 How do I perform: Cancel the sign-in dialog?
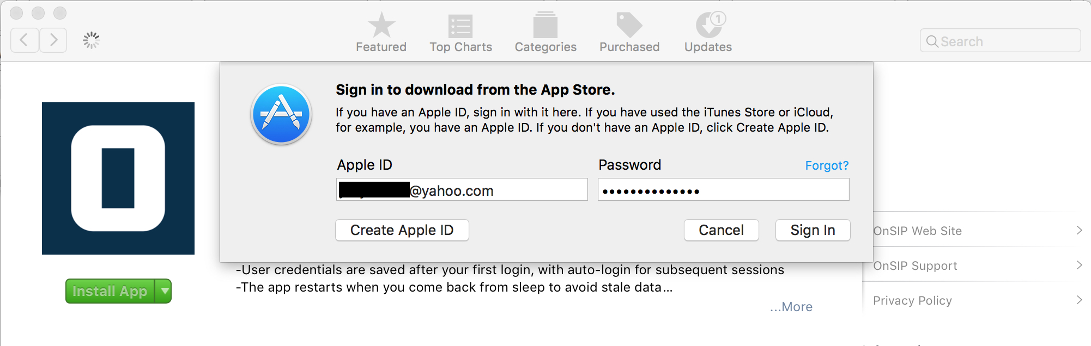721,230
